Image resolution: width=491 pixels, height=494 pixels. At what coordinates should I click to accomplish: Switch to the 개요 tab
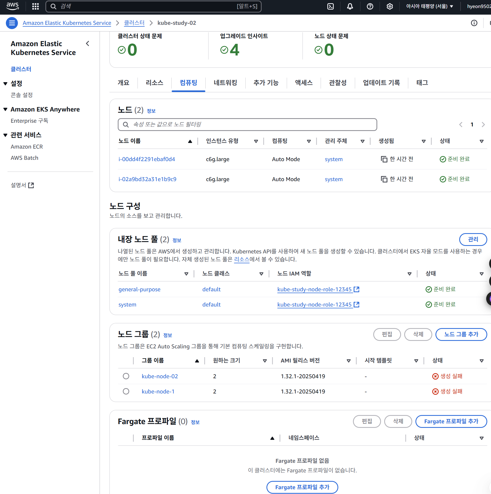124,83
